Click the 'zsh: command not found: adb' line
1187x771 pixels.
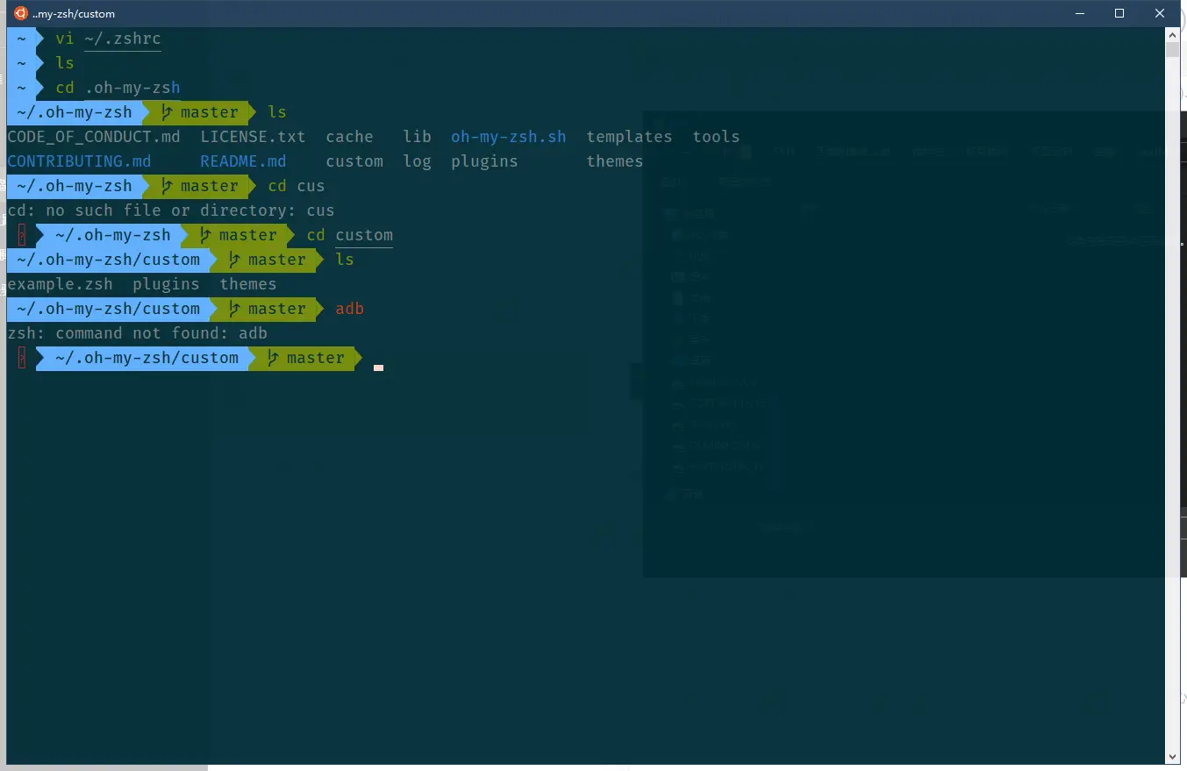point(137,333)
